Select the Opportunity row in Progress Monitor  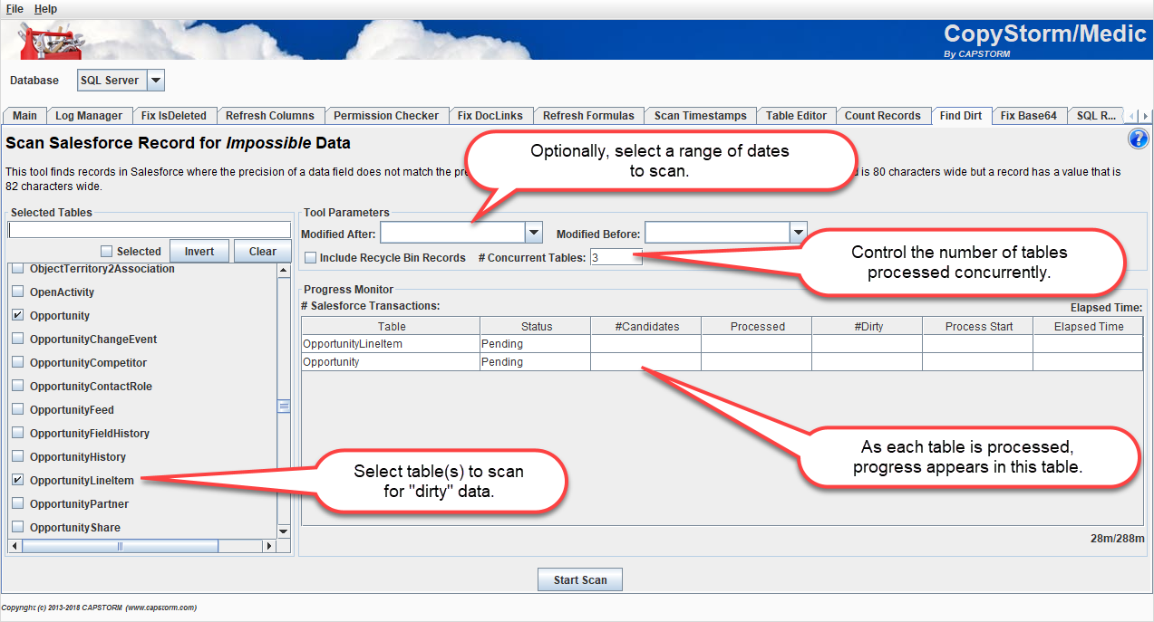[722, 362]
